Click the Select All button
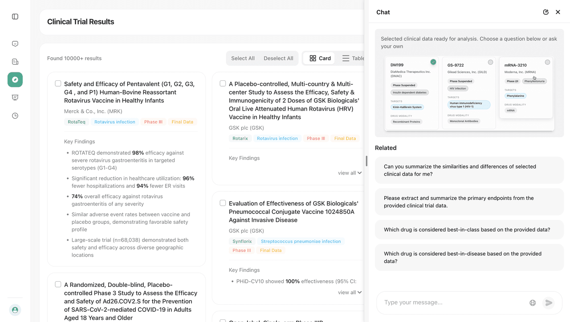570x322 pixels. [x=243, y=58]
